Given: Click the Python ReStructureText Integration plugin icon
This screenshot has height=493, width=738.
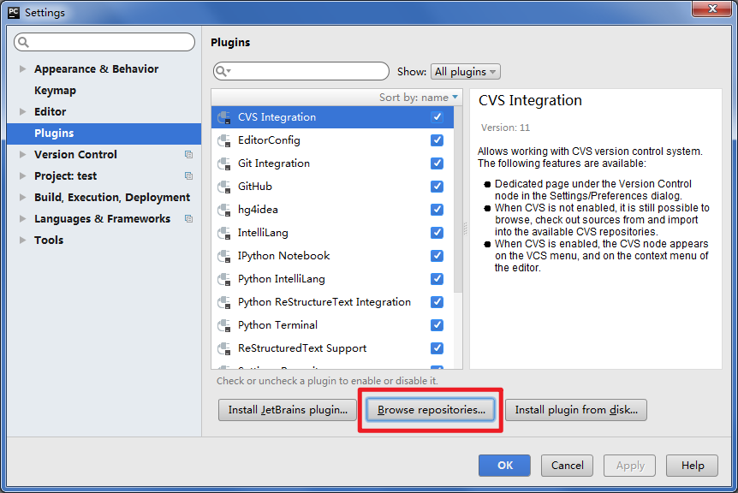Looking at the screenshot, I should (x=224, y=302).
